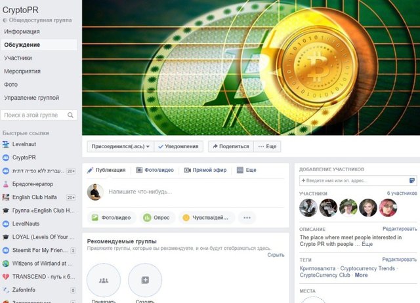Click the search magnifier icon in group search

point(70,115)
